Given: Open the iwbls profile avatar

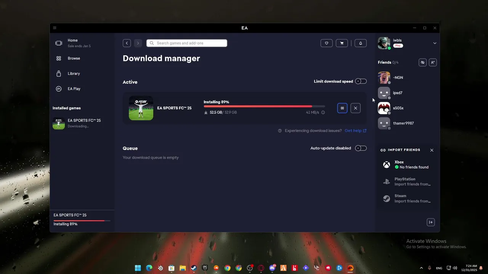Looking at the screenshot, I should click(x=384, y=43).
